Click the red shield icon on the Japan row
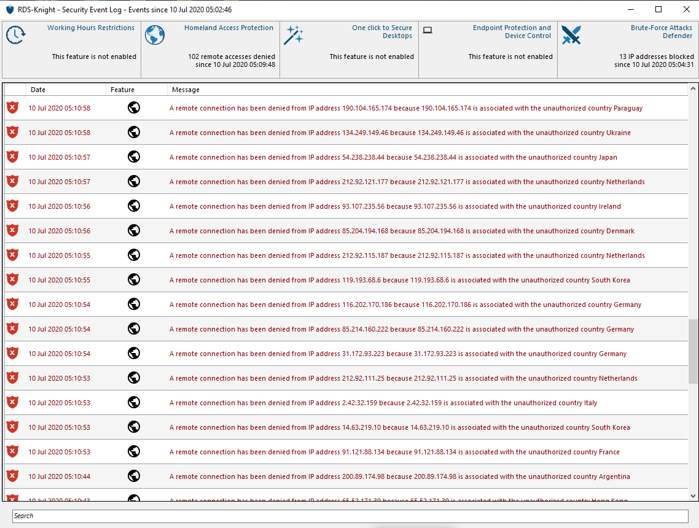The width and height of the screenshot is (699, 528). pyautogui.click(x=12, y=157)
